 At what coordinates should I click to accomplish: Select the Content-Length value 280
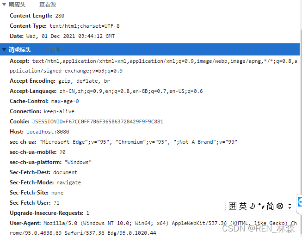click(60, 16)
